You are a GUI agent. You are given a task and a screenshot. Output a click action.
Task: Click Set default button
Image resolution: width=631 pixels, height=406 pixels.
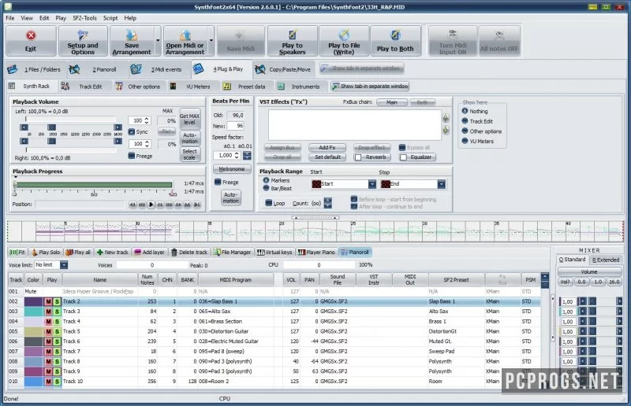pos(327,157)
